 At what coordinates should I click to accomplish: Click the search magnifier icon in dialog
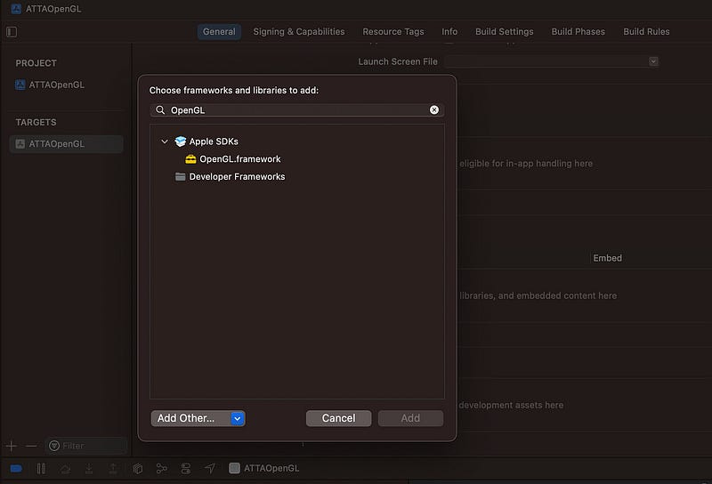160,109
